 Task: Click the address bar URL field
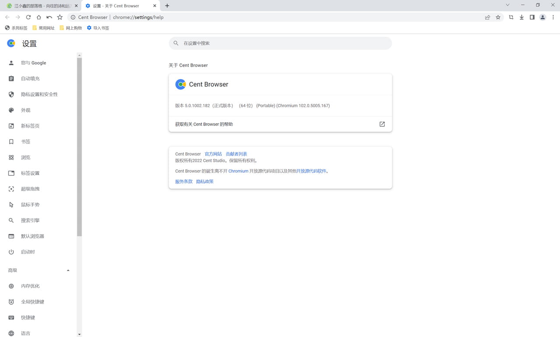coord(276,17)
